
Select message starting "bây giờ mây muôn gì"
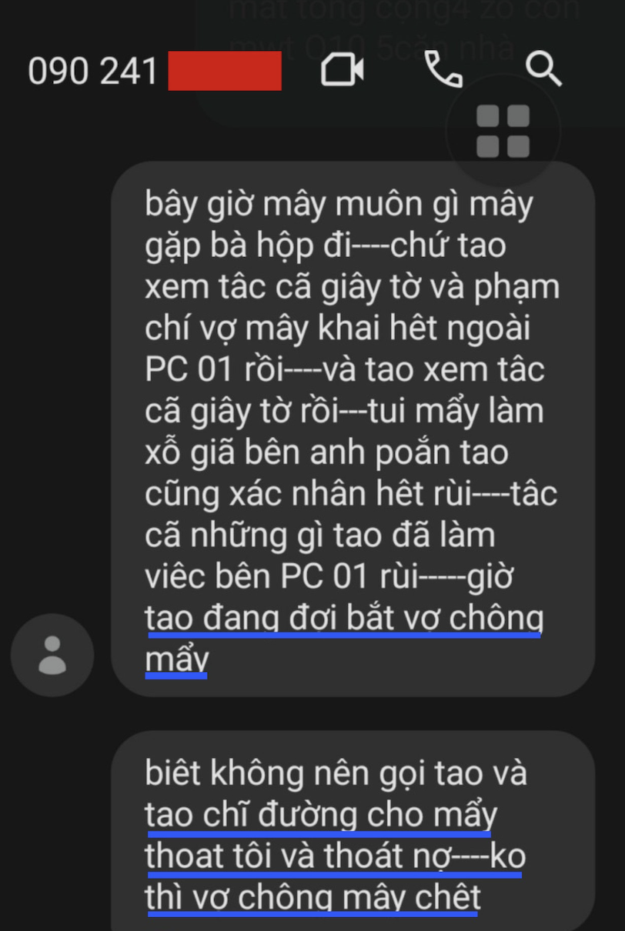(x=353, y=429)
